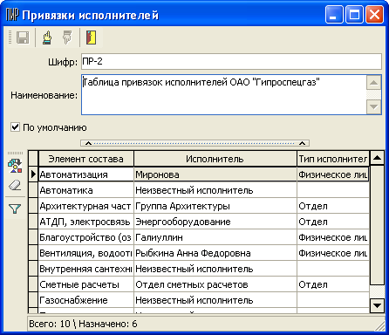Sort by Элемент состава column header
Image resolution: width=389 pixels, height=335 pixels.
(86, 159)
